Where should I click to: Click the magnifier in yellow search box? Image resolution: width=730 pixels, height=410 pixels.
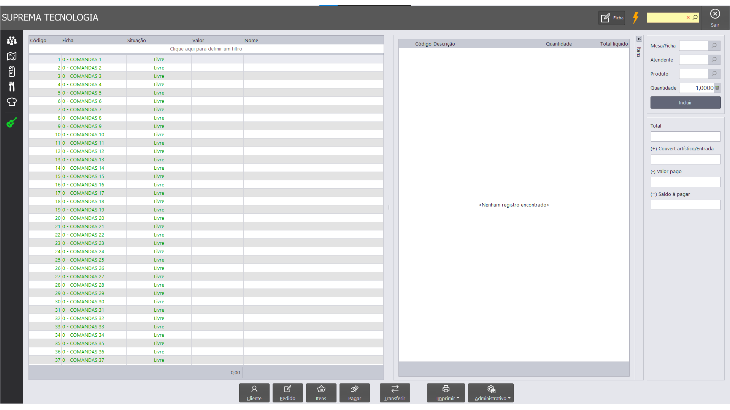coord(695,17)
